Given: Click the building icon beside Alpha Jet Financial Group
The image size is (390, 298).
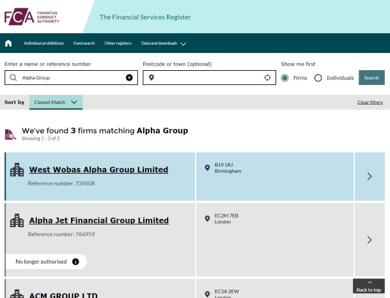Looking at the screenshot, I should pyautogui.click(x=17, y=221).
